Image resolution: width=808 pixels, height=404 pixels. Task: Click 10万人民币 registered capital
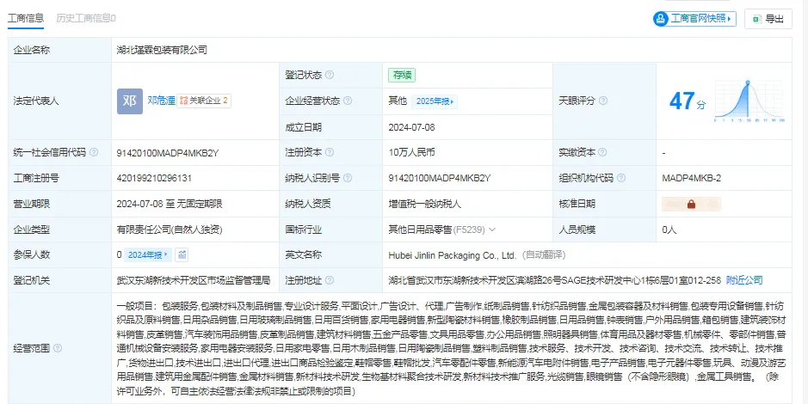pyautogui.click(x=411, y=152)
